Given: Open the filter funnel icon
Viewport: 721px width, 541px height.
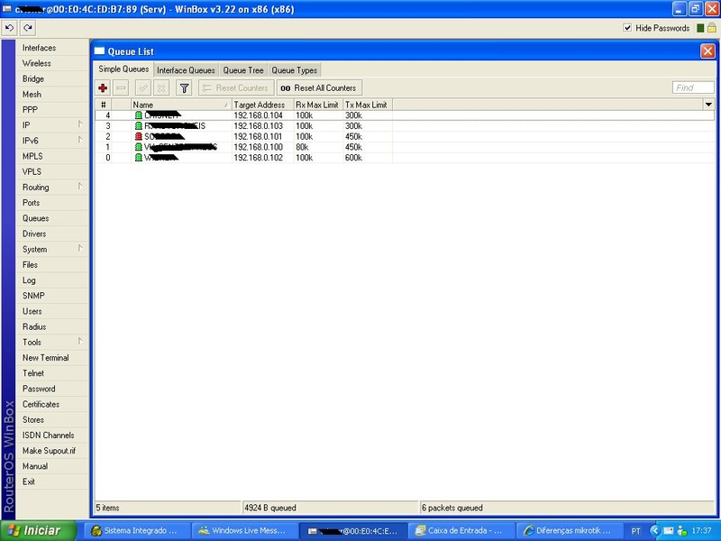Looking at the screenshot, I should coord(184,87).
